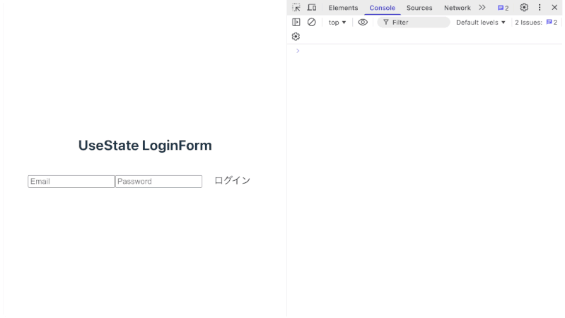Open console settings gear below toolbar
Image resolution: width=565 pixels, height=318 pixels.
pos(296,37)
